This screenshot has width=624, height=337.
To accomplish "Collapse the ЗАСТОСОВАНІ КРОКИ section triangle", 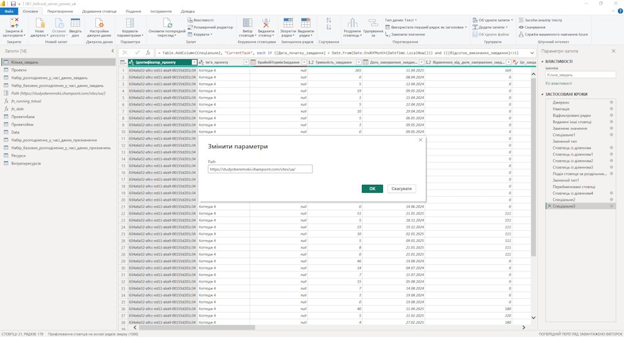I will pyautogui.click(x=543, y=94).
